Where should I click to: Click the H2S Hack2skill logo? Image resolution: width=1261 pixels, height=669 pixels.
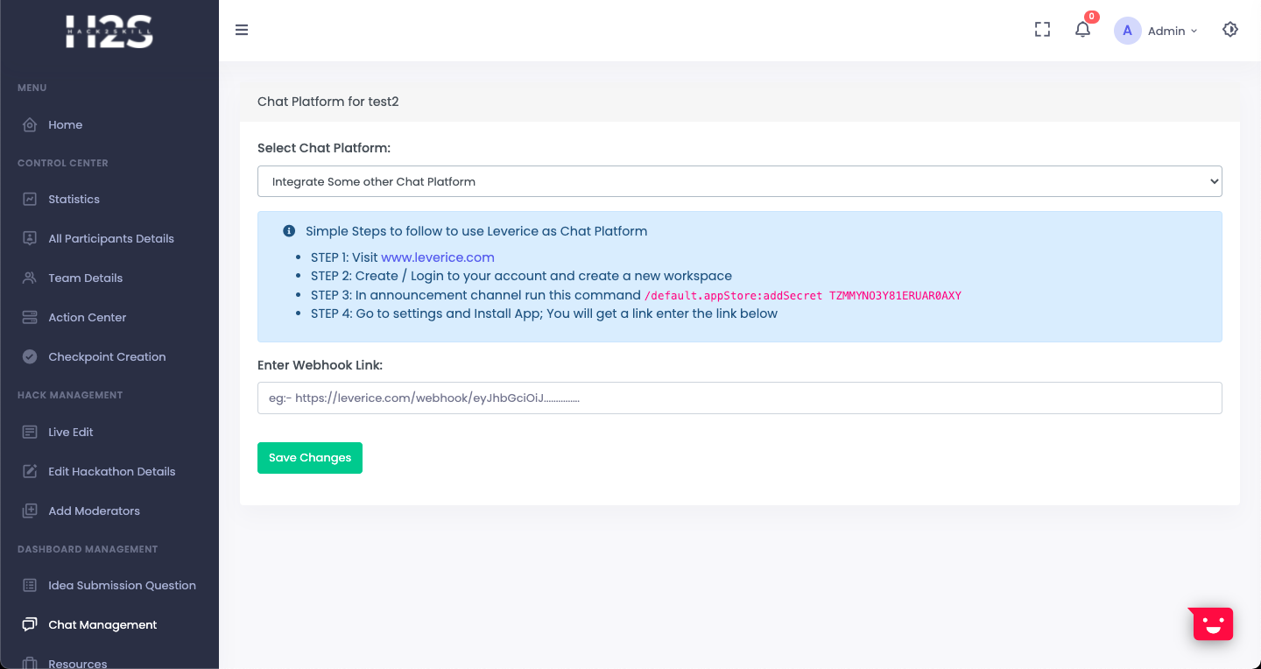click(109, 31)
